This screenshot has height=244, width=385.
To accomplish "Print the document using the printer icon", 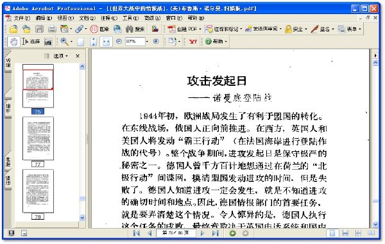I will coord(52,29).
